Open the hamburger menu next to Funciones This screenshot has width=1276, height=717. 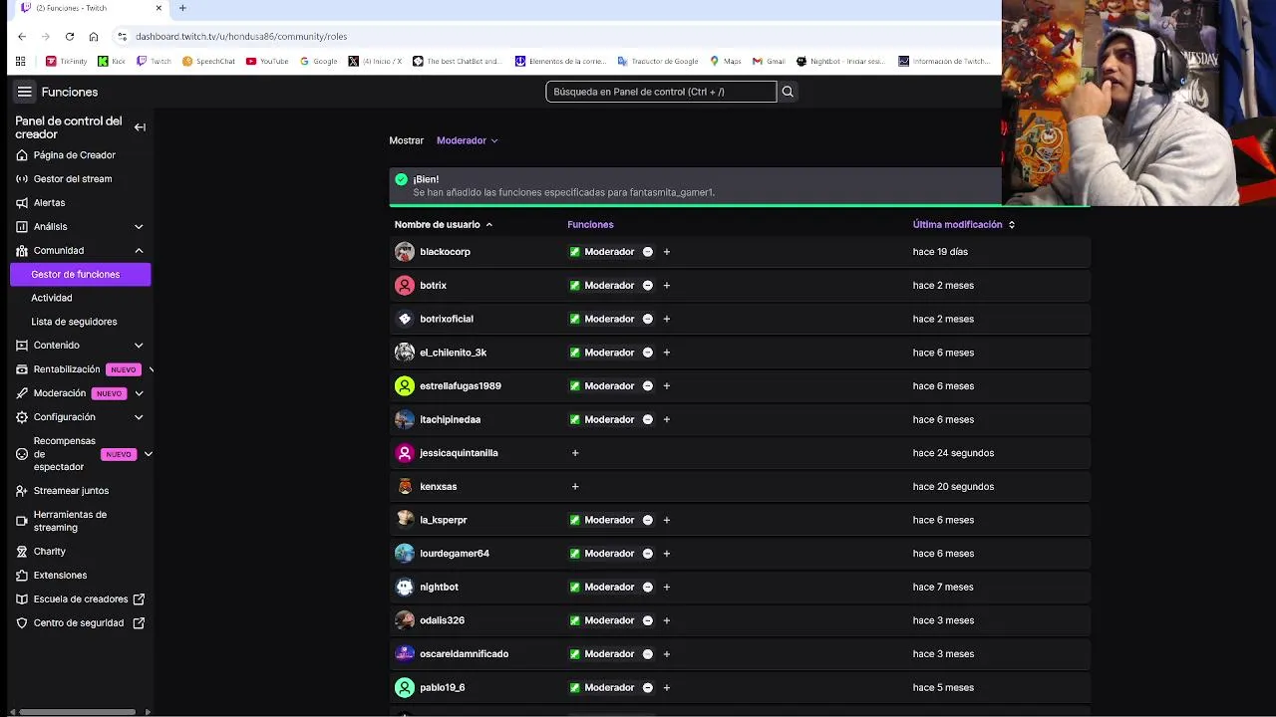point(24,92)
